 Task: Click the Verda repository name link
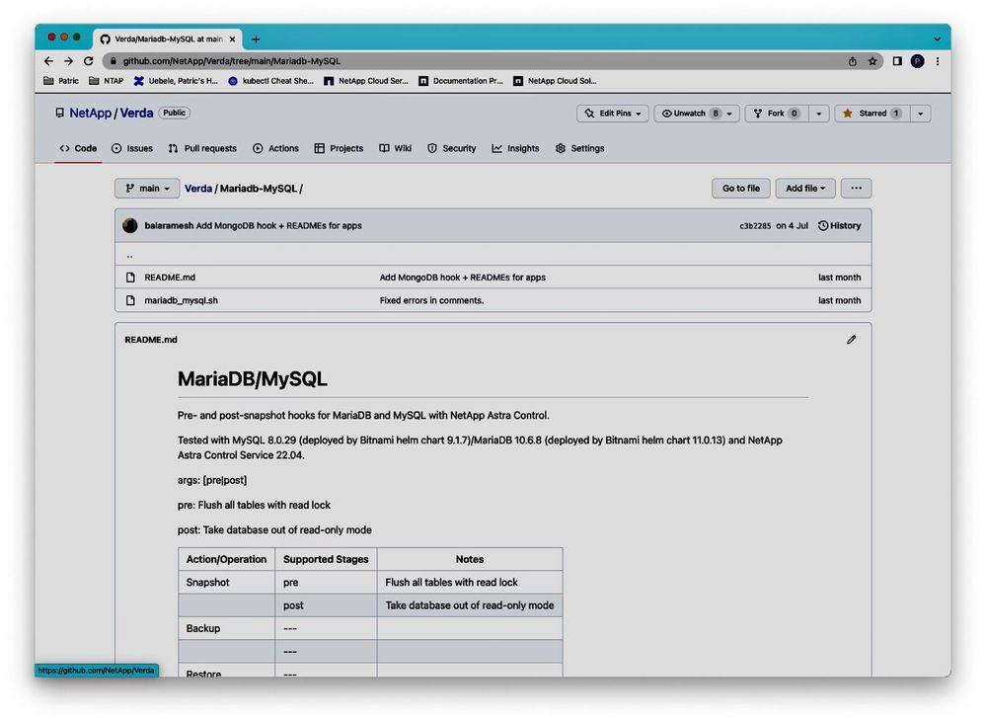pos(136,114)
